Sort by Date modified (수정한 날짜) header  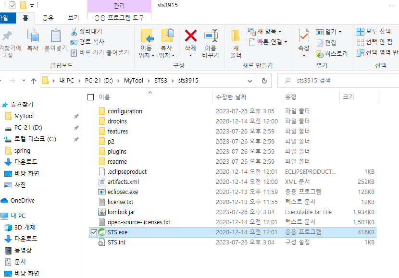(x=231, y=97)
